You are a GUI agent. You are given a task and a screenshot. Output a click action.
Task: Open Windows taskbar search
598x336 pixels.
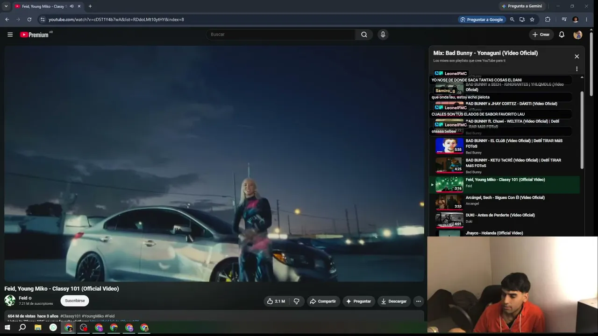tap(22, 328)
